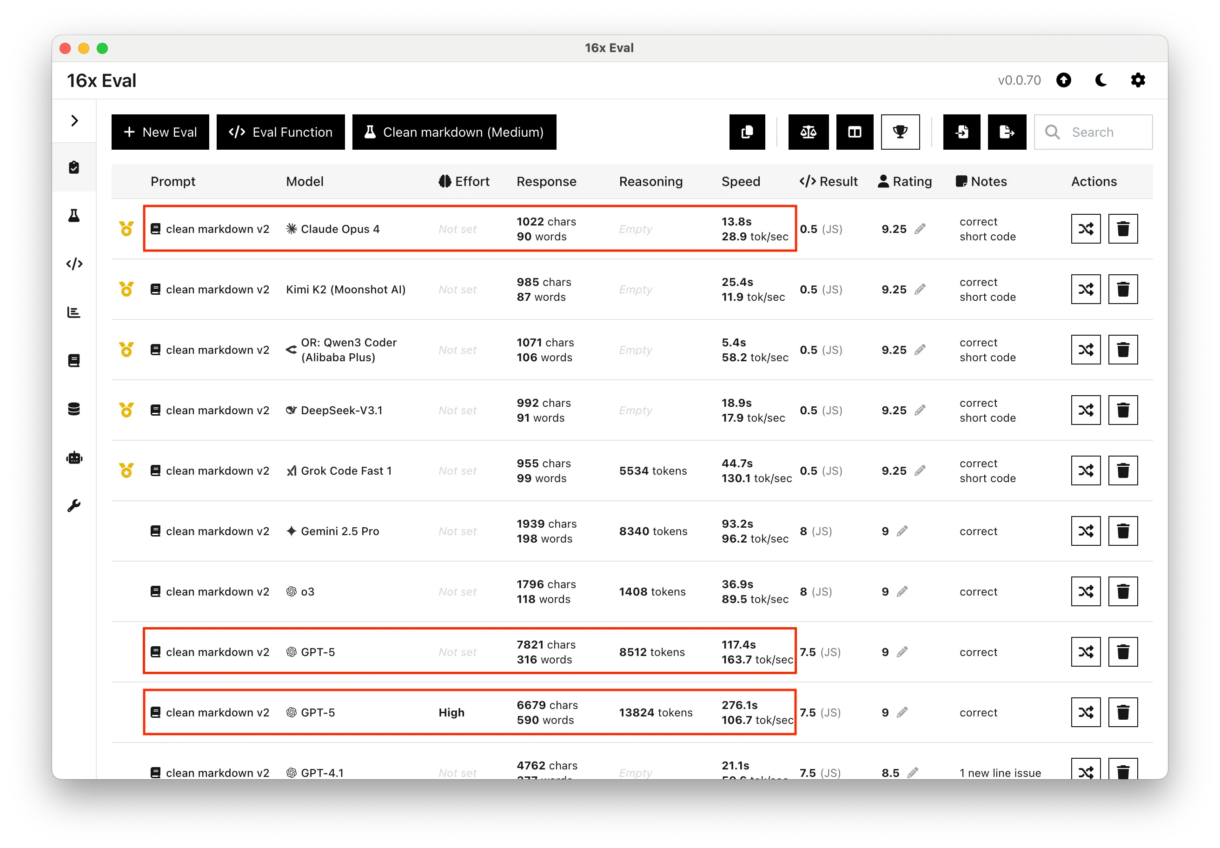Open the flask experiments sidebar icon
1220x848 pixels.
(x=74, y=216)
